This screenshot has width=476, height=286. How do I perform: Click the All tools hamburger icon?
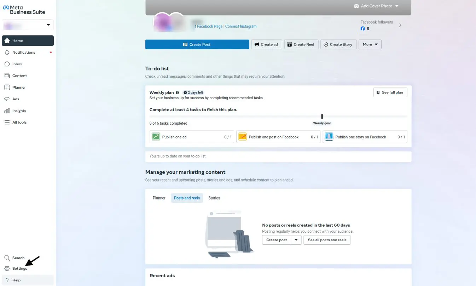coord(7,122)
